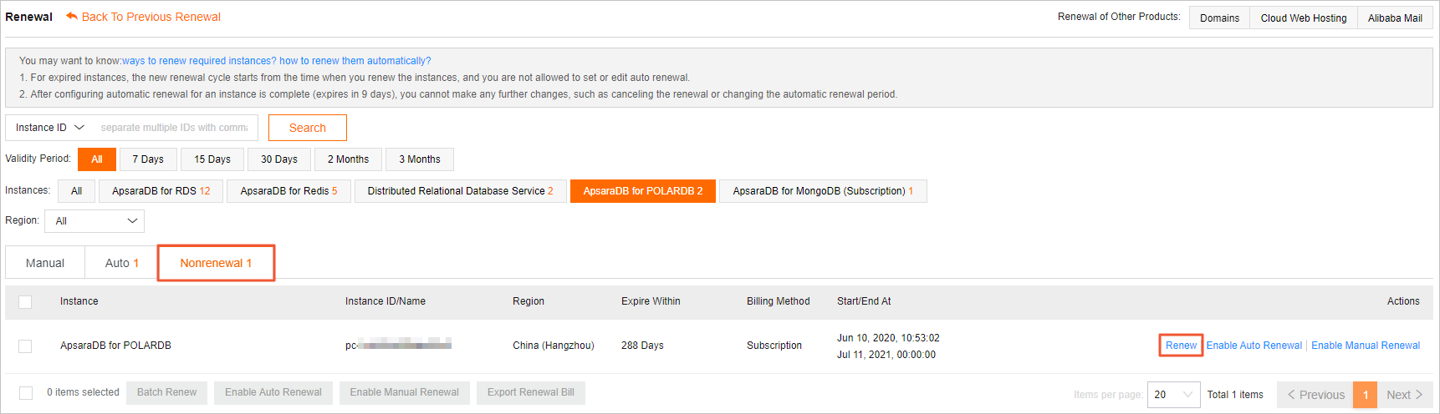The image size is (1440, 414).
Task: Click the Total 1 items text
Action: point(1235,395)
